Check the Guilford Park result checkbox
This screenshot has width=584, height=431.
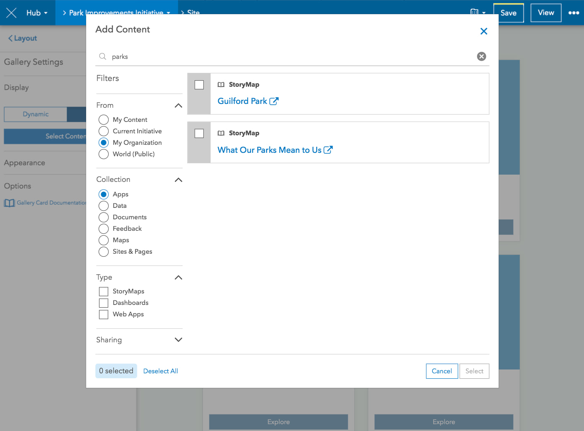(x=199, y=85)
